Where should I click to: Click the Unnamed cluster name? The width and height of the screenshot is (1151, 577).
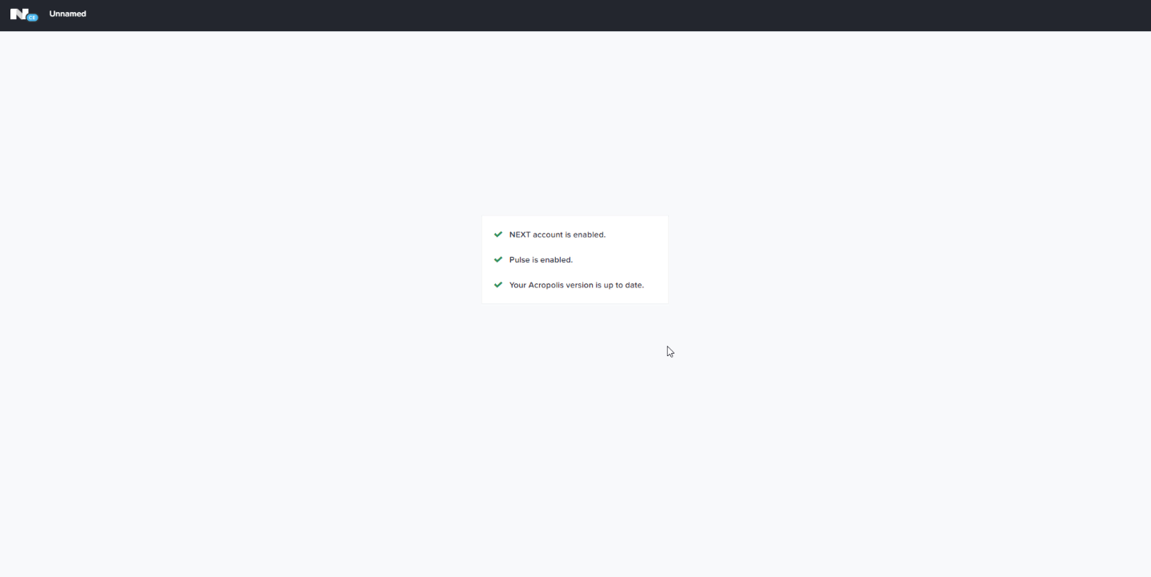click(x=67, y=14)
